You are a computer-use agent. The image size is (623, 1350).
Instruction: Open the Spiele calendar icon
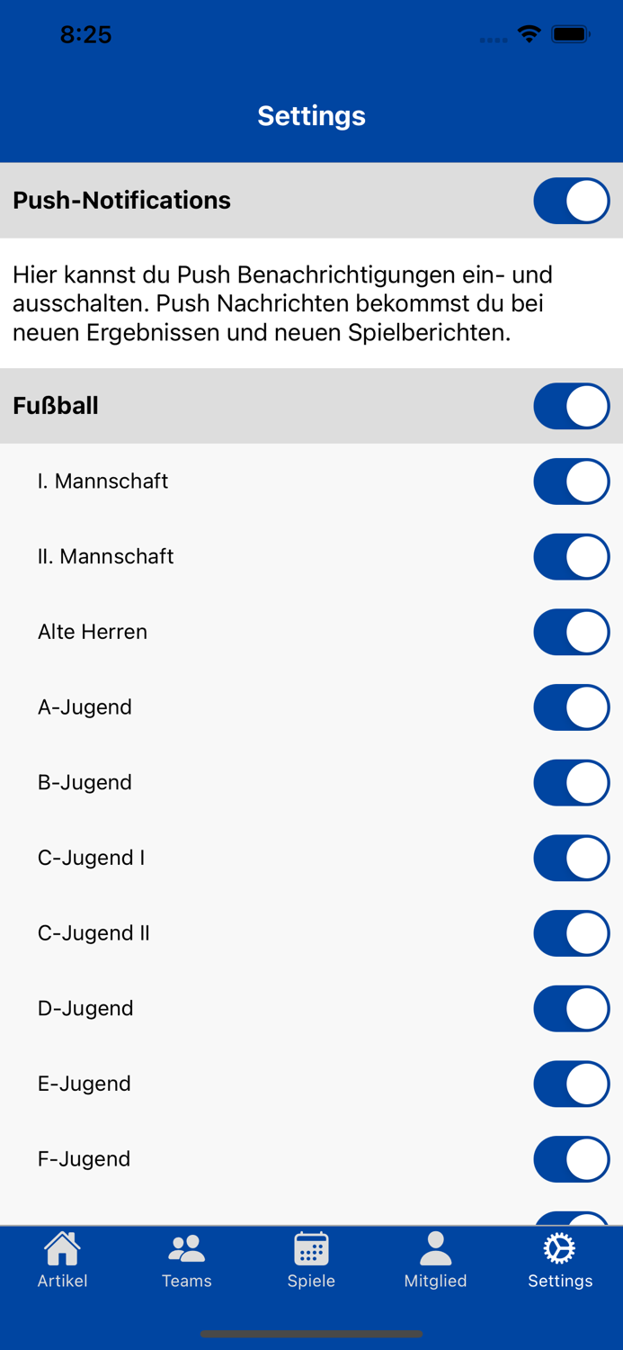(311, 1249)
